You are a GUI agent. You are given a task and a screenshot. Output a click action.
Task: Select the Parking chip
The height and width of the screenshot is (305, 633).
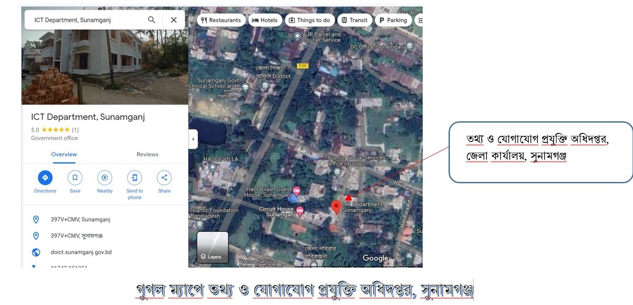(x=393, y=20)
